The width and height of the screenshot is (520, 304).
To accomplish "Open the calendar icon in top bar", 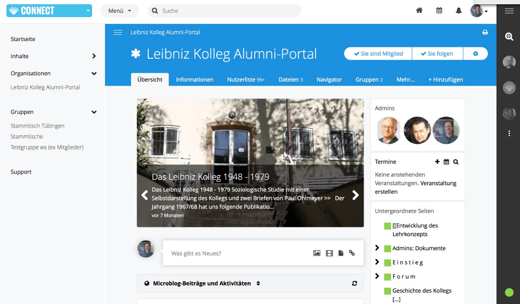I will point(439,10).
